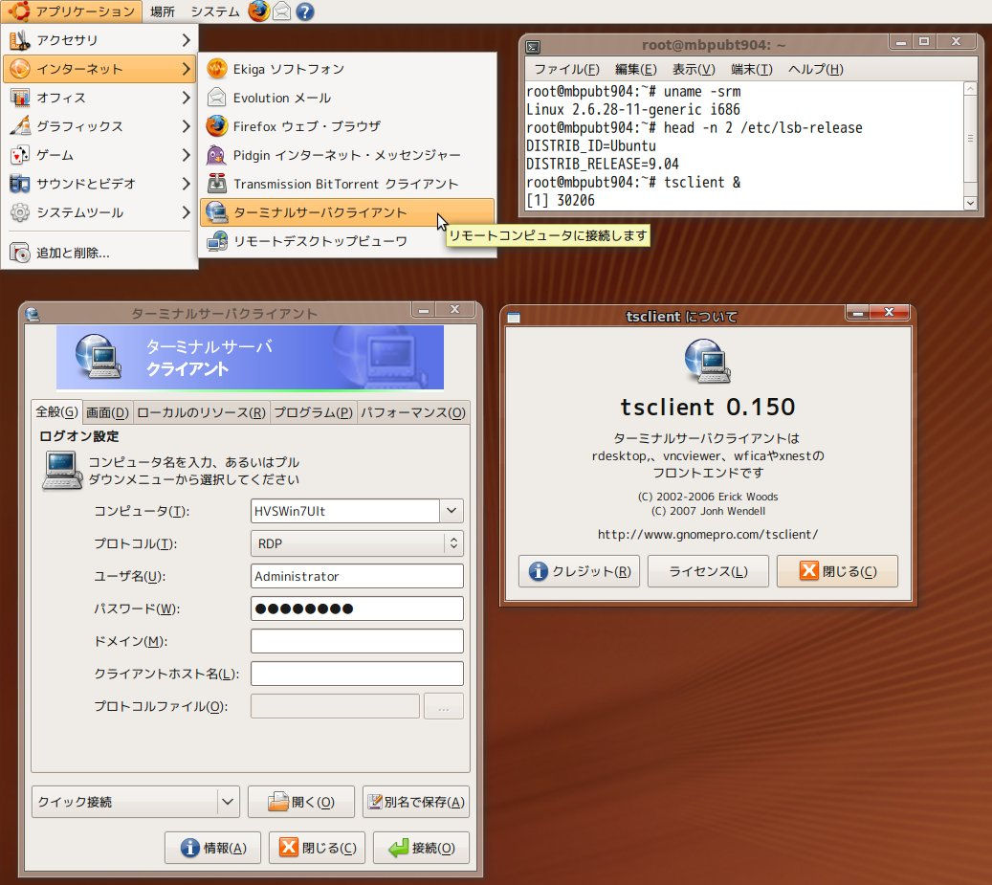Switch to the 画面(D) tab

coord(107,413)
